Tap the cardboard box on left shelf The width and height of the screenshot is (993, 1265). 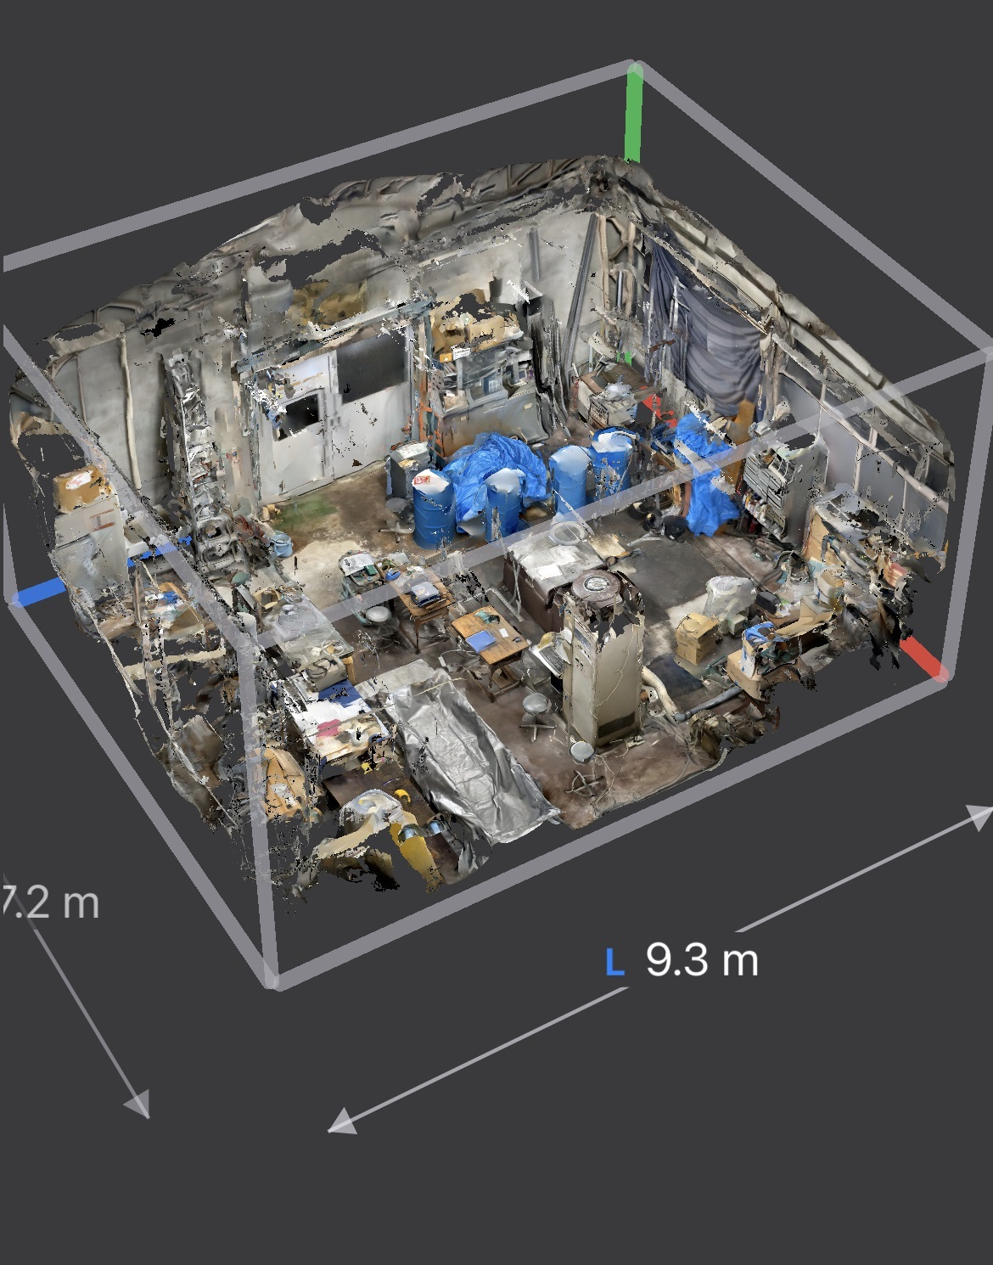point(81,488)
